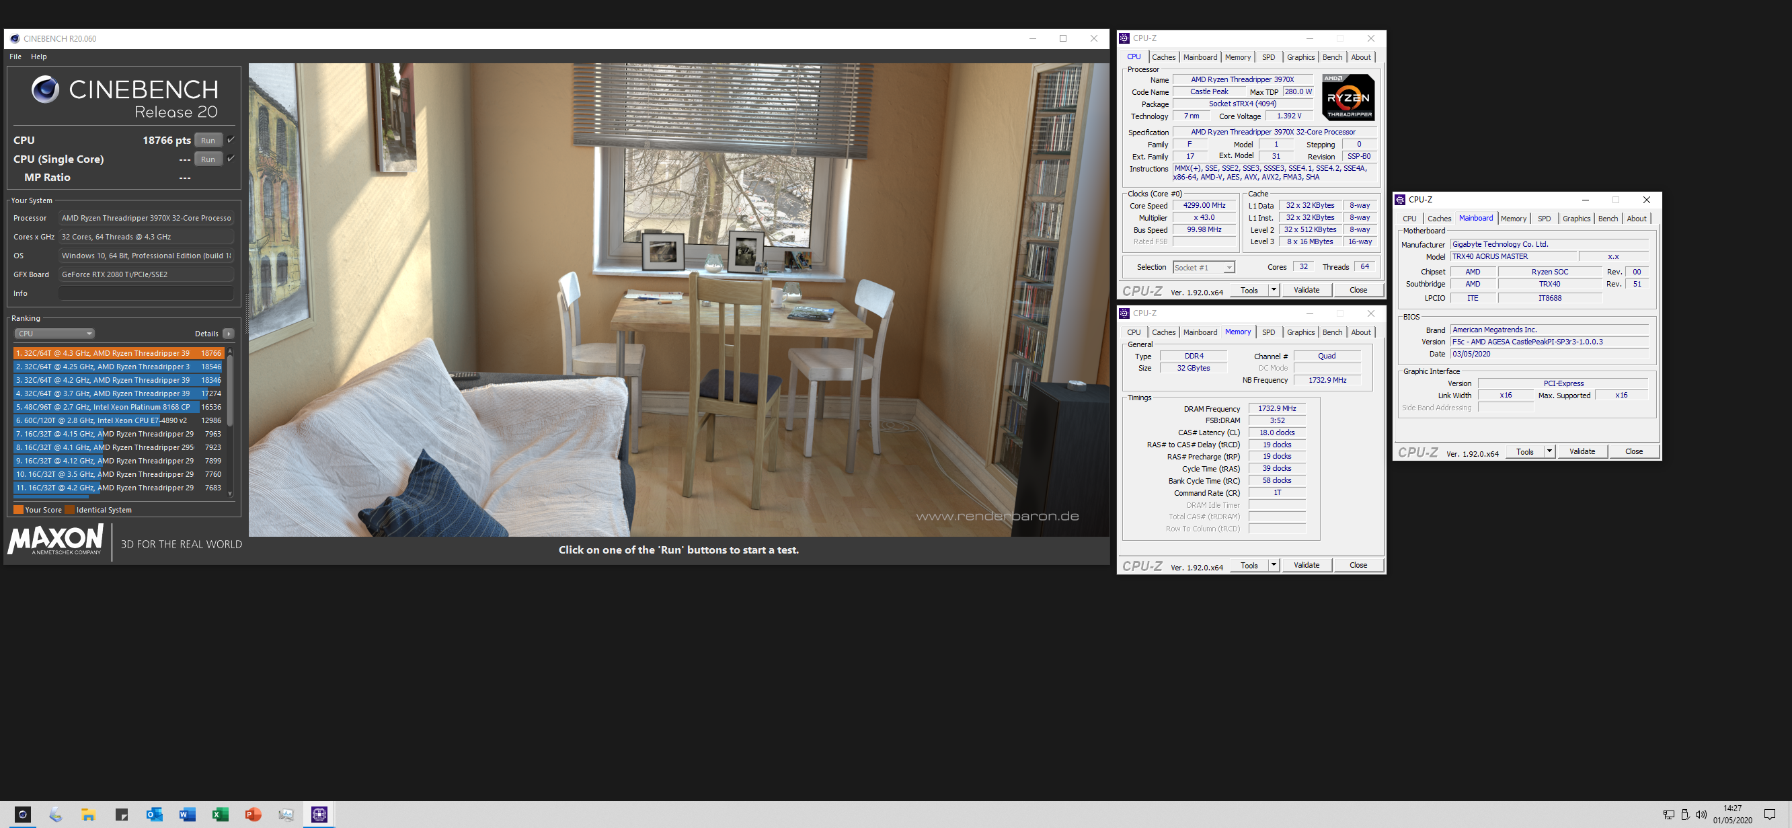Open Tools dropdown arrow in CPU-Z CPU window
Viewport: 1792px width, 828px height.
click(x=1274, y=290)
